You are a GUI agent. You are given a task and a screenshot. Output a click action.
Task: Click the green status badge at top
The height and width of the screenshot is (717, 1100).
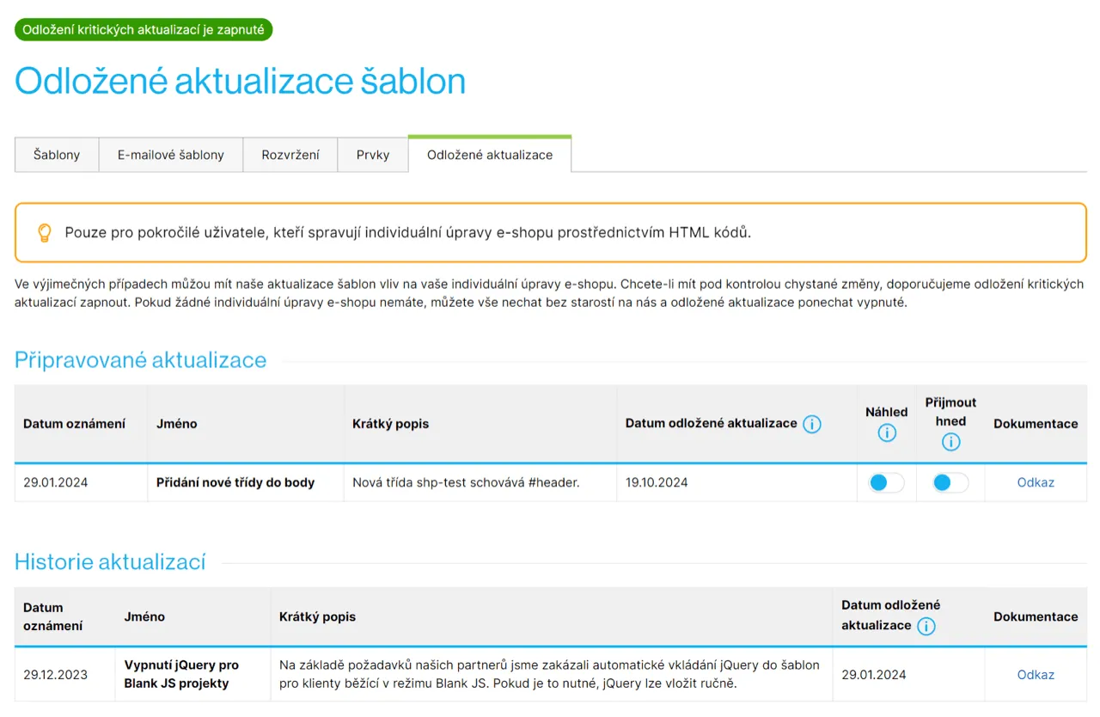[x=144, y=29]
